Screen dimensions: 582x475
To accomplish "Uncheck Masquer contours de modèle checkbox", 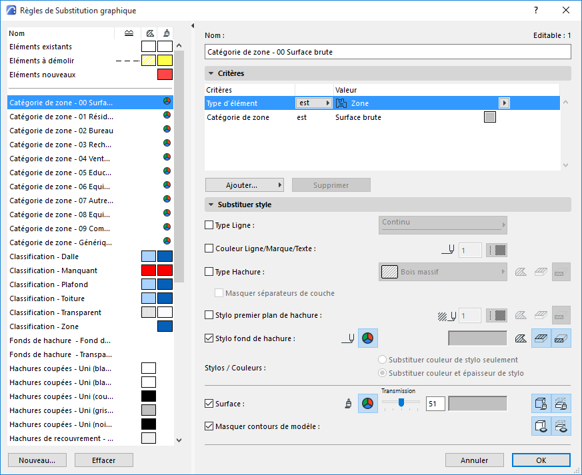I will (x=209, y=426).
